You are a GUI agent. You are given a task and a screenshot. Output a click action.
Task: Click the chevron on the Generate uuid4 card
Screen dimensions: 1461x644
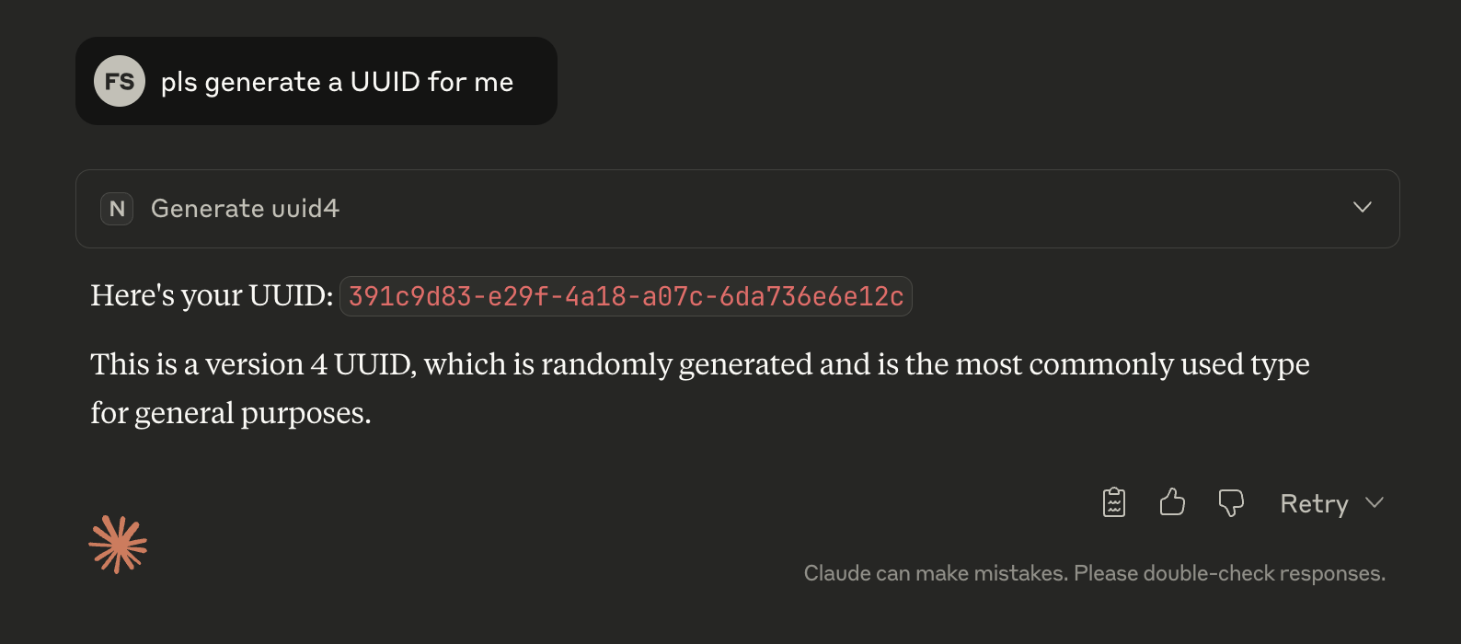pos(1363,208)
